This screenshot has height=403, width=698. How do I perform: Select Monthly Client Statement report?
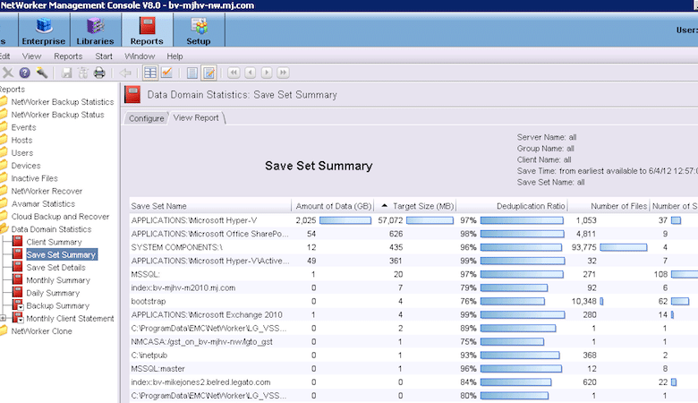[x=70, y=319]
